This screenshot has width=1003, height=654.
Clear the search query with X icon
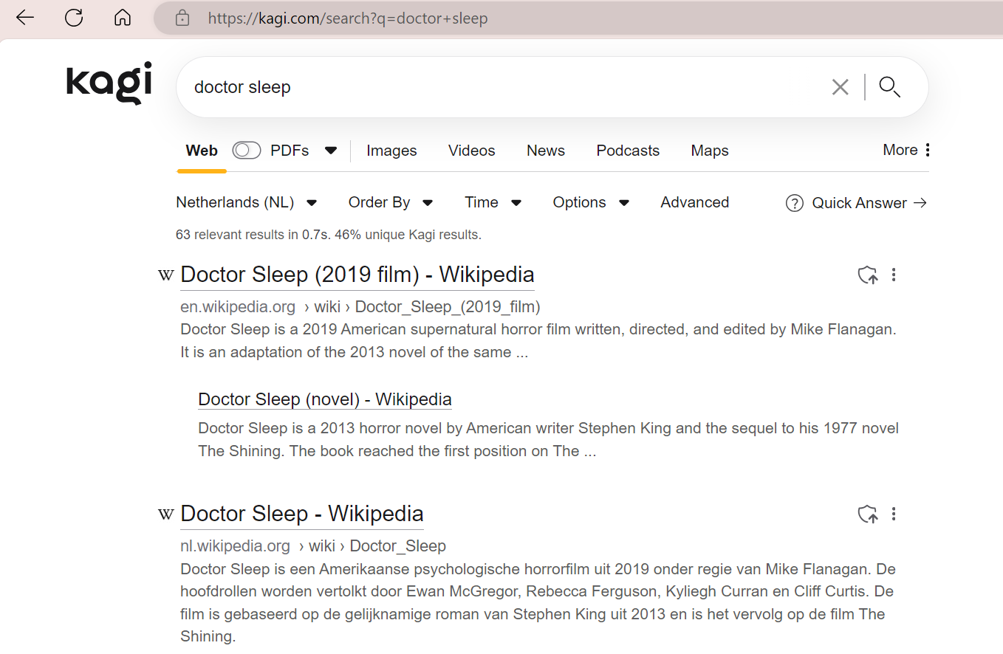840,87
